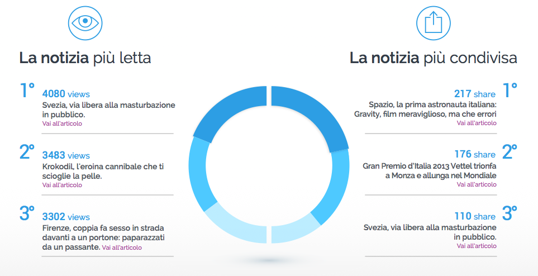Open 'Vai all'articolo' link under Svezia views article
The image size is (538, 276).
point(62,123)
